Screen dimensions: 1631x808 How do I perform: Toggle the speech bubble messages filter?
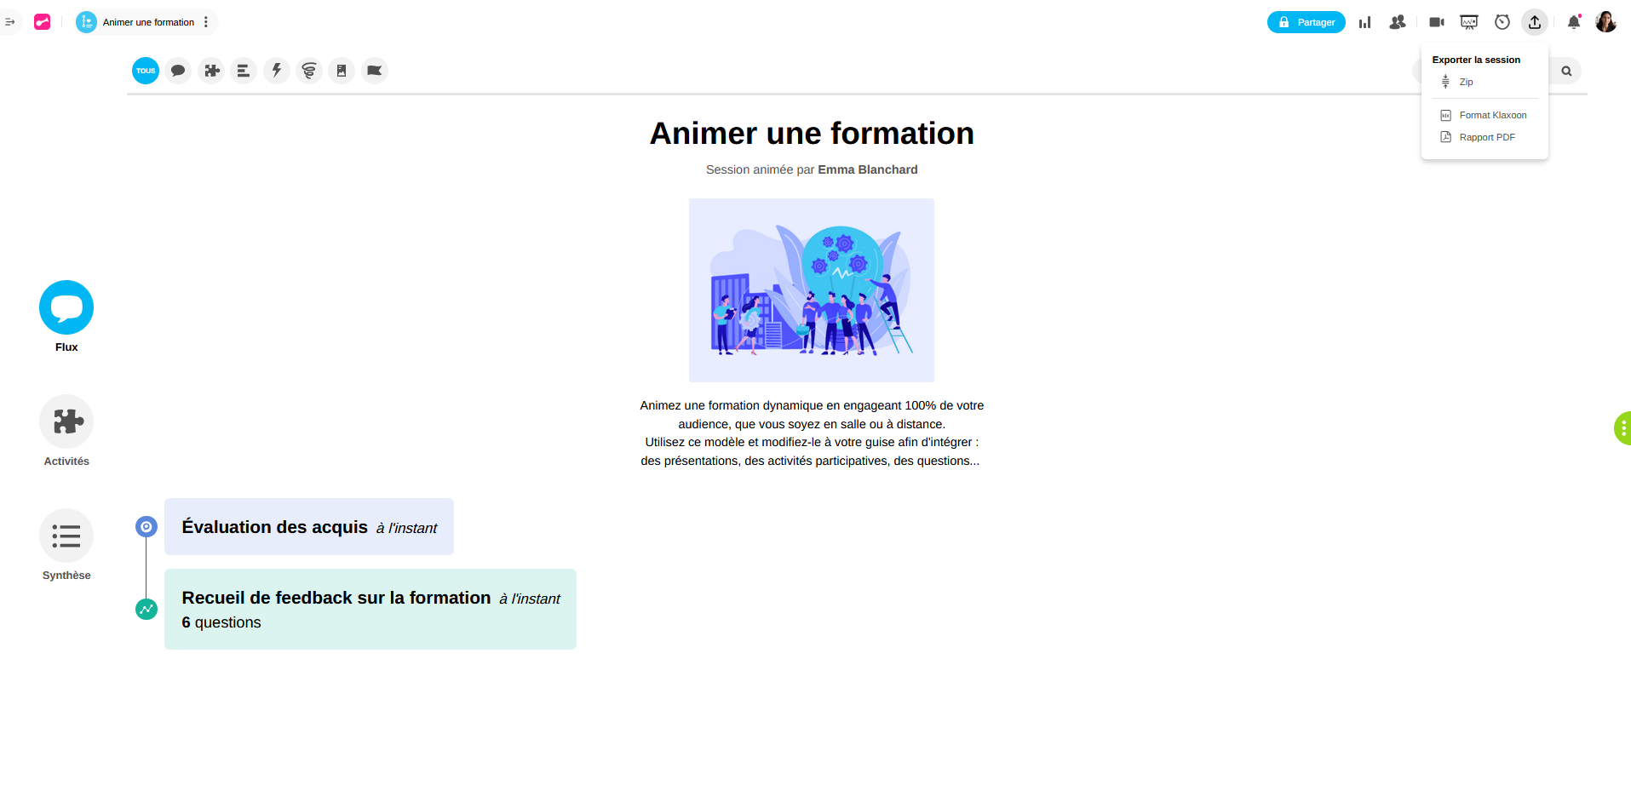coord(178,71)
